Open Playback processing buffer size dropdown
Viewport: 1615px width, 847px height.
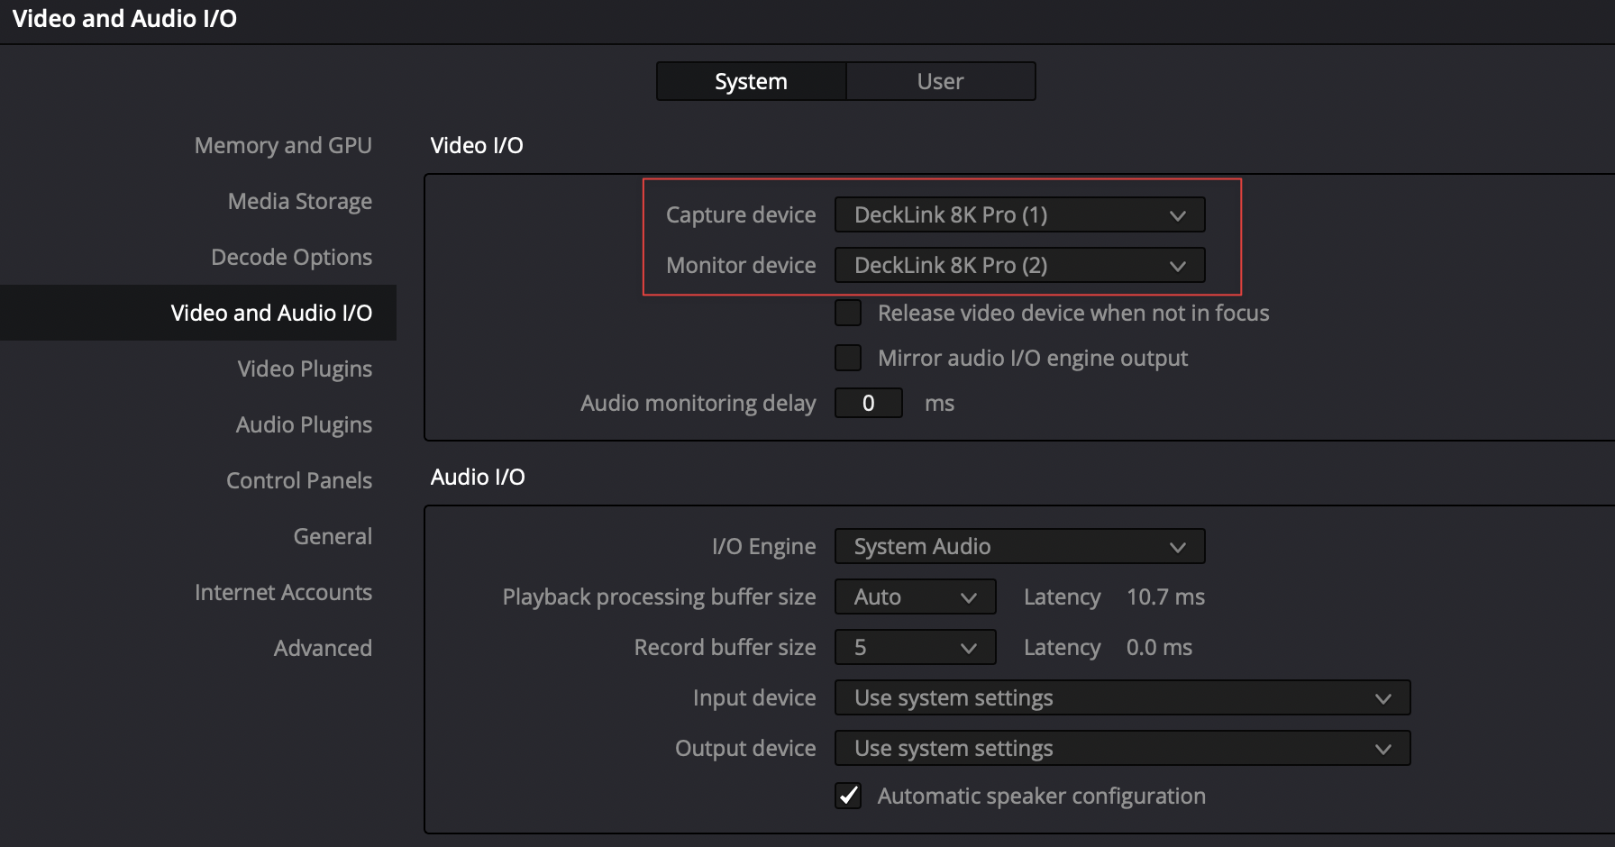[x=915, y=597]
